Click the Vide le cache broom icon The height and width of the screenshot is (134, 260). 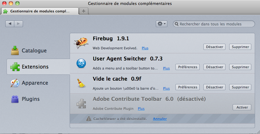click(x=81, y=83)
